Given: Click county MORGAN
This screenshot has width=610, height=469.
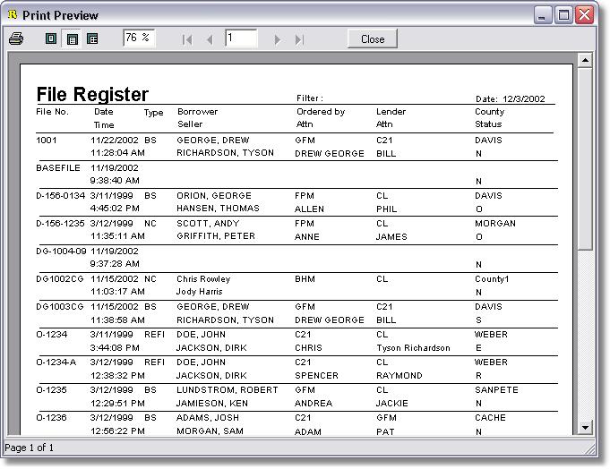Looking at the screenshot, I should click(x=495, y=224).
